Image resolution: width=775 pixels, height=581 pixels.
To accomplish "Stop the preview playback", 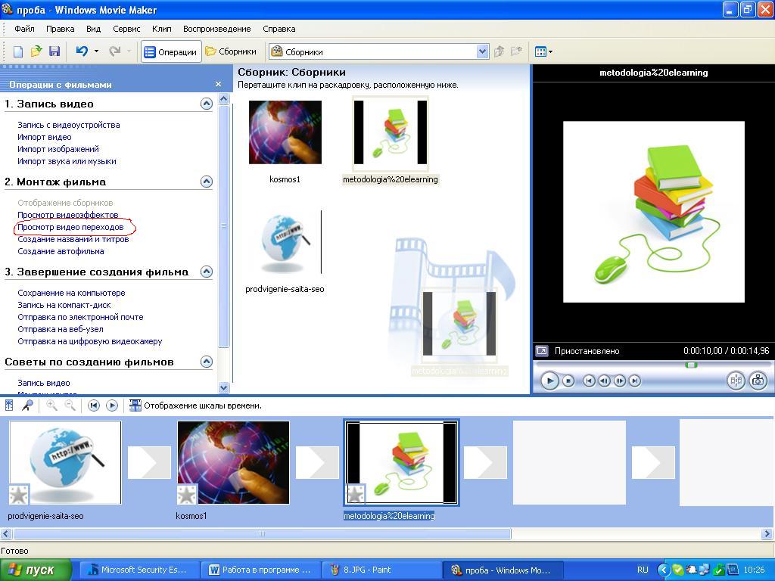I will [568, 381].
